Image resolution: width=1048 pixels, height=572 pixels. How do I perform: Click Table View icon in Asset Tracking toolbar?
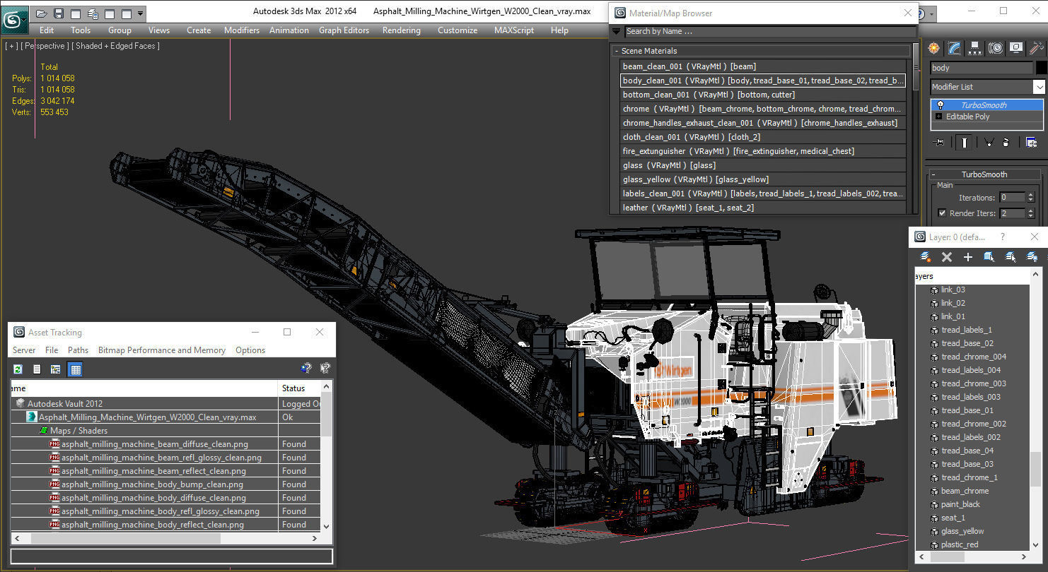75,369
